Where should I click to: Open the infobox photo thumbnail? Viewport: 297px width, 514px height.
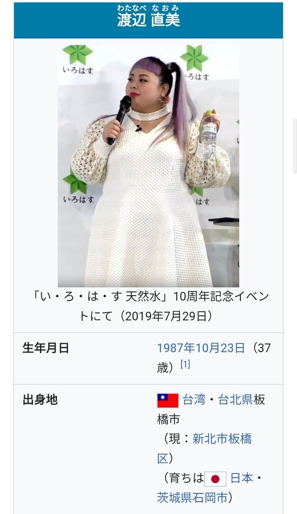148,166
